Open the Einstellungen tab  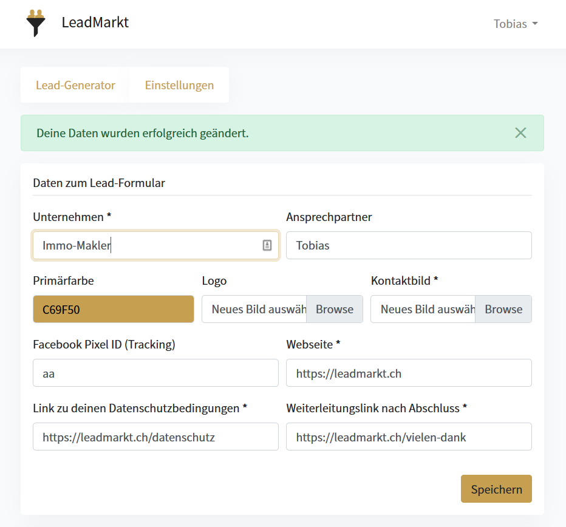click(x=179, y=85)
